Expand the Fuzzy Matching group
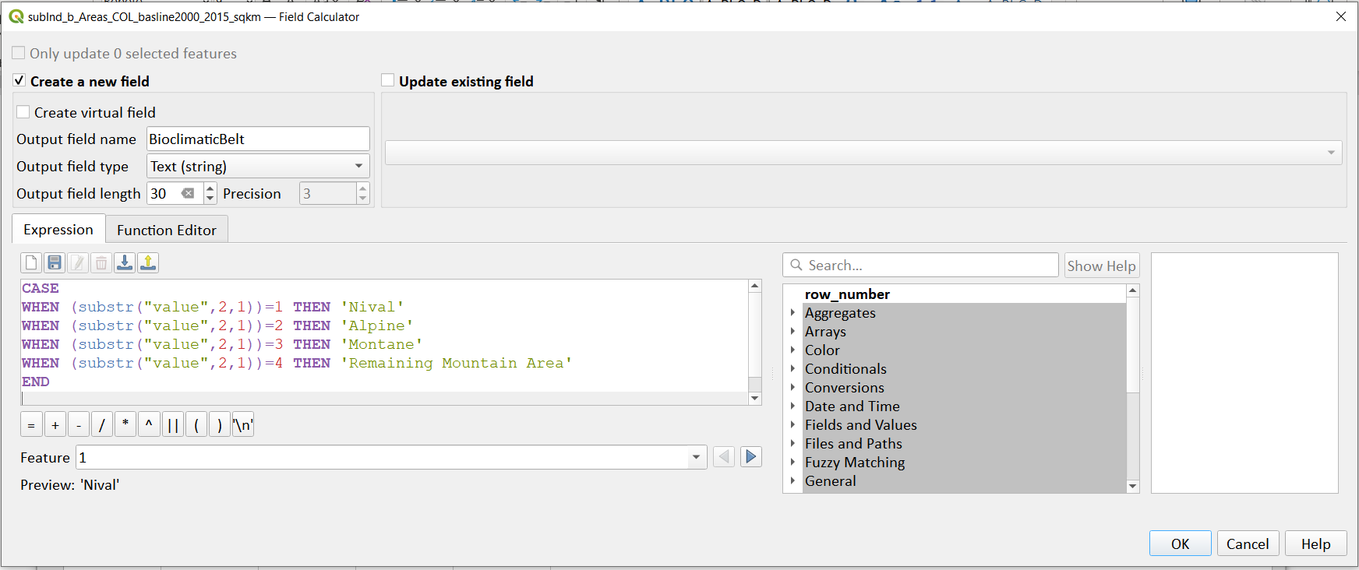The image size is (1359, 570). tap(792, 462)
